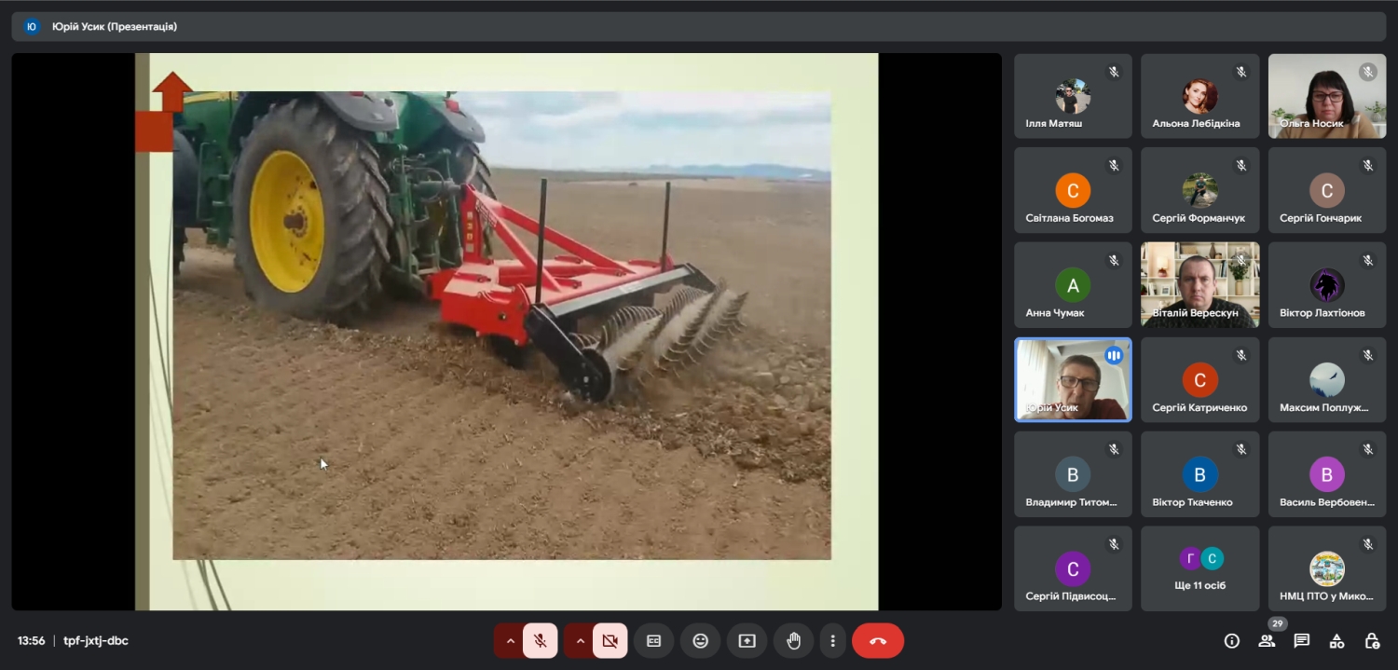The height and width of the screenshot is (670, 1398).
Task: Click muted mic icon on Василь Вербовен... tile
Action: coord(1368,450)
